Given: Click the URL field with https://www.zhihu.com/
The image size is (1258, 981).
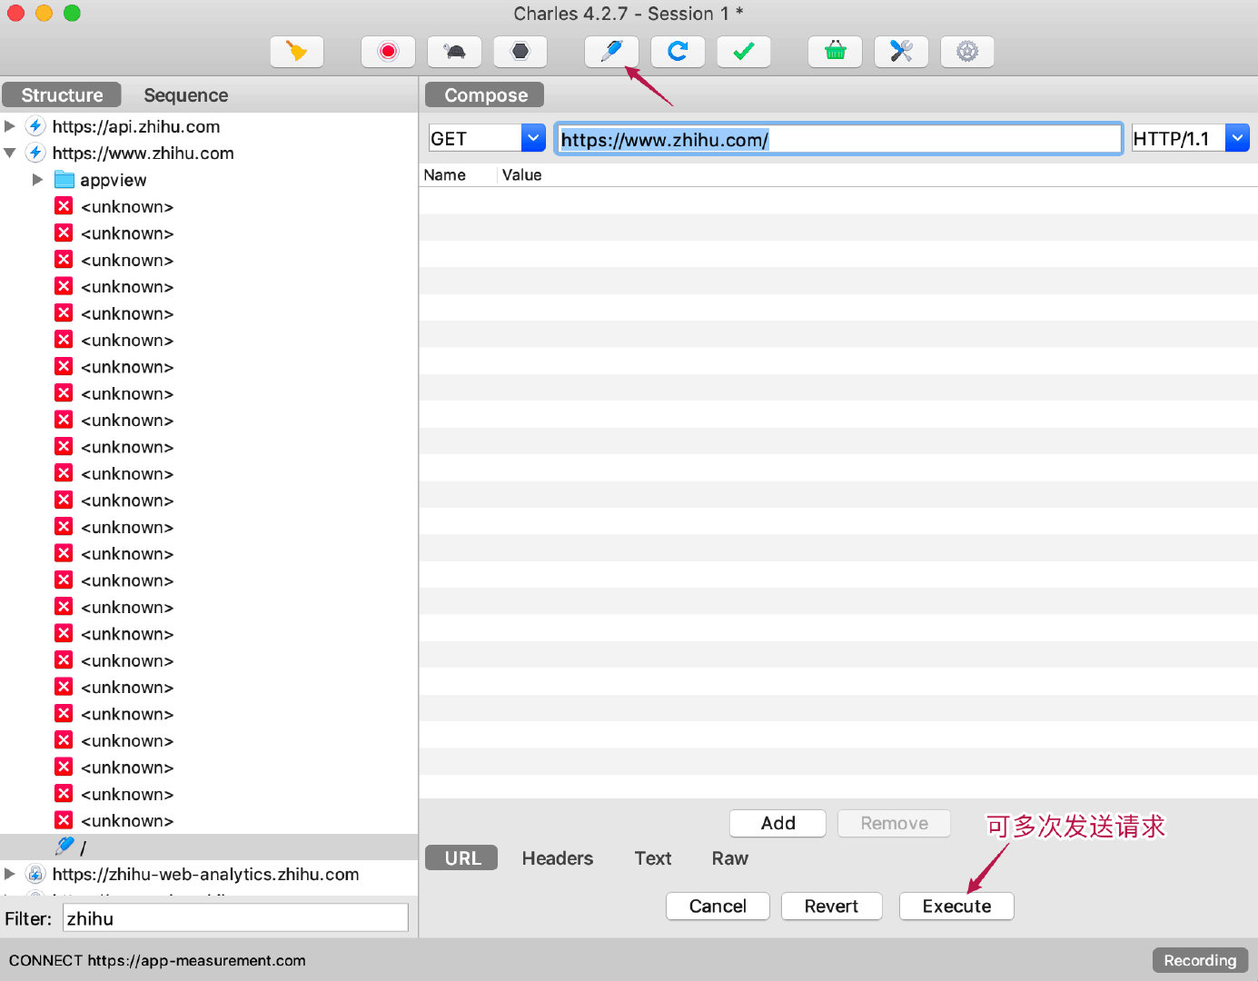Looking at the screenshot, I should 838,139.
